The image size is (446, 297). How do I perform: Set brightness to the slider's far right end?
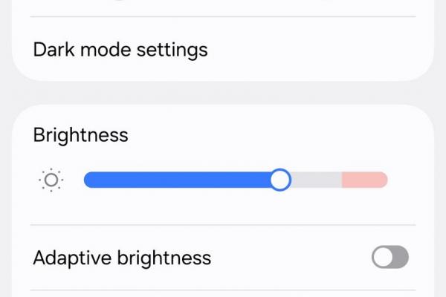[x=385, y=180]
